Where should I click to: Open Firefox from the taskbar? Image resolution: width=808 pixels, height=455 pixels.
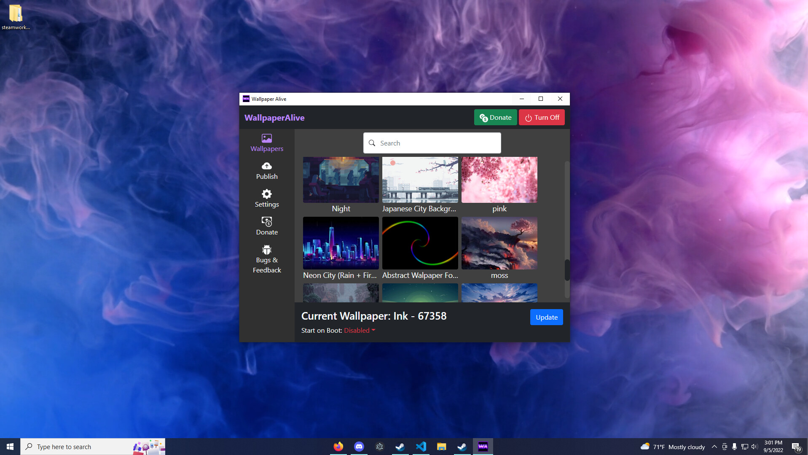338,446
